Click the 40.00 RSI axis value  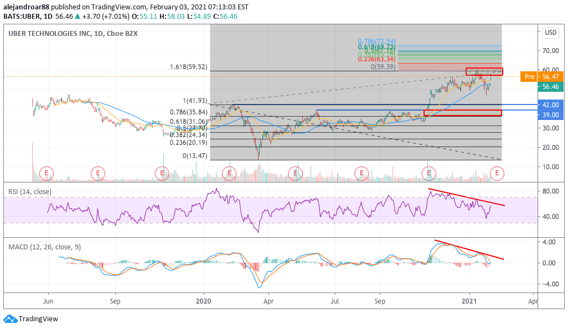(x=550, y=216)
